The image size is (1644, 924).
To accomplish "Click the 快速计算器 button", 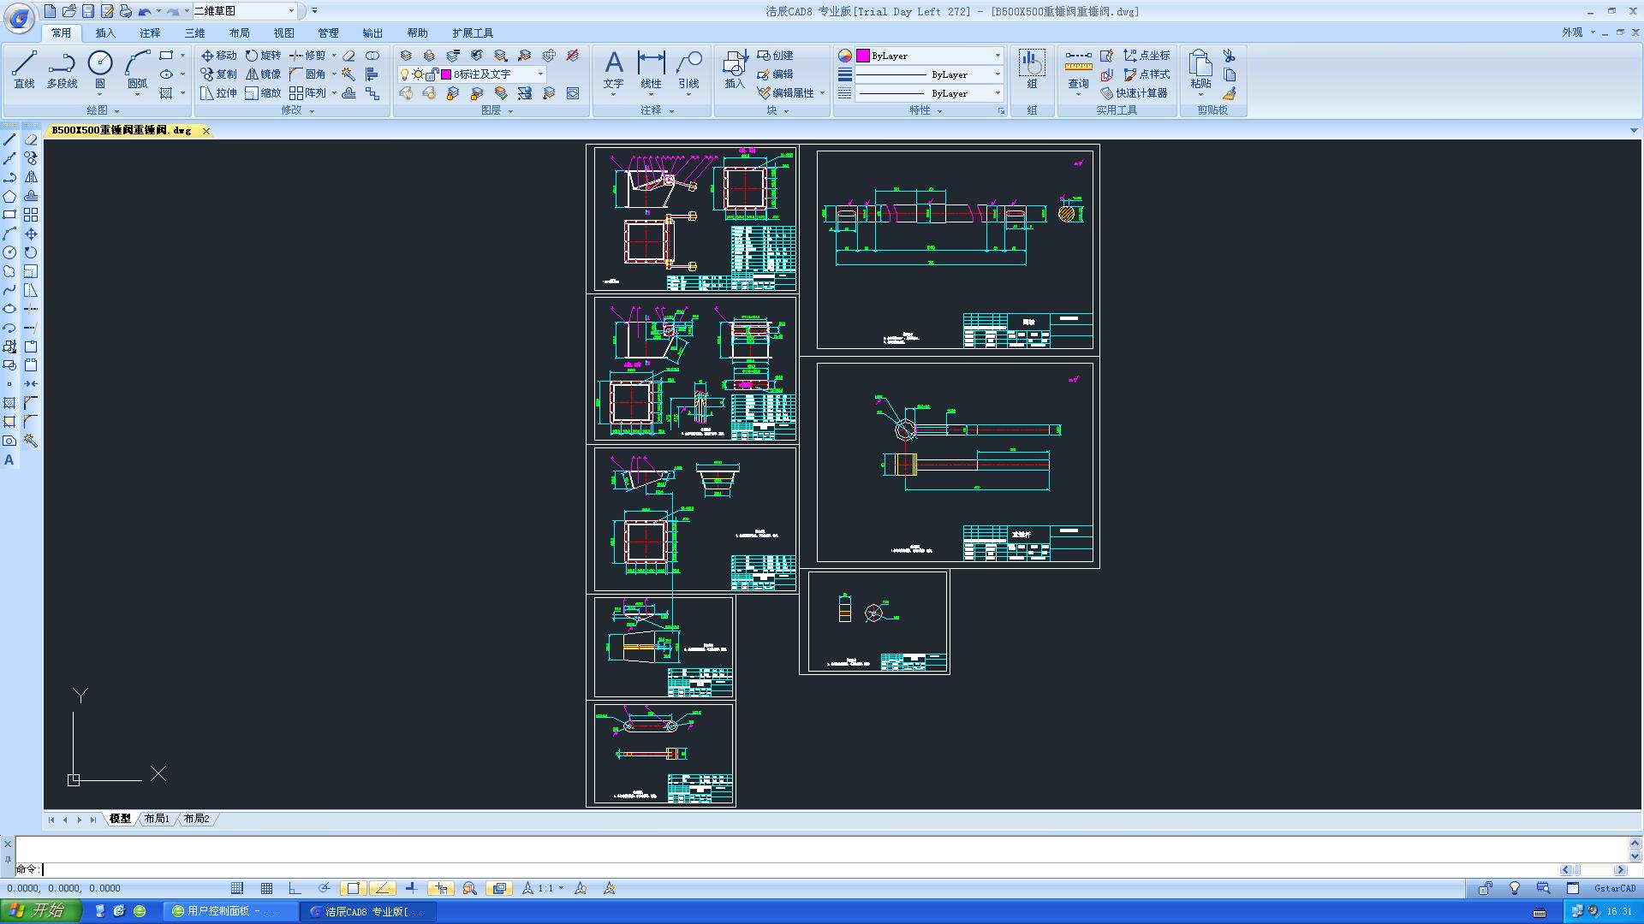I will click(1135, 93).
